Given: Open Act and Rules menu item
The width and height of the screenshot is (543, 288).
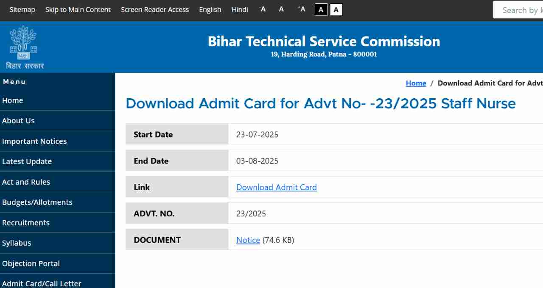Looking at the screenshot, I should [x=57, y=182].
